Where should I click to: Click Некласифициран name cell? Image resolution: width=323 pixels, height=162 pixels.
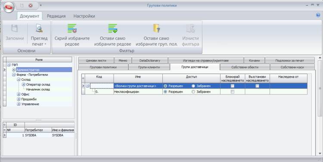pyautogui.click(x=138, y=92)
